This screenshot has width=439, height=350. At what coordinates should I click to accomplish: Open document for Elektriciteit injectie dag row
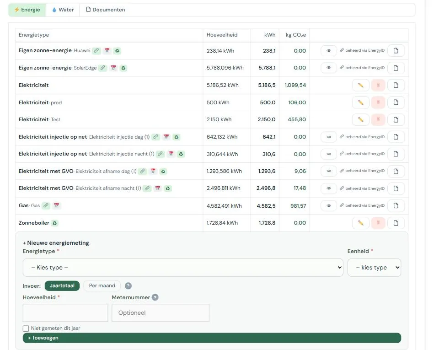click(396, 137)
